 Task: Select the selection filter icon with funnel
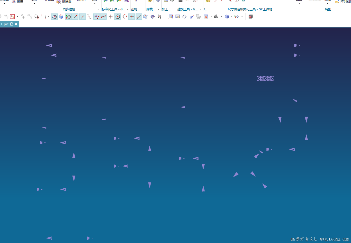click(12, 17)
